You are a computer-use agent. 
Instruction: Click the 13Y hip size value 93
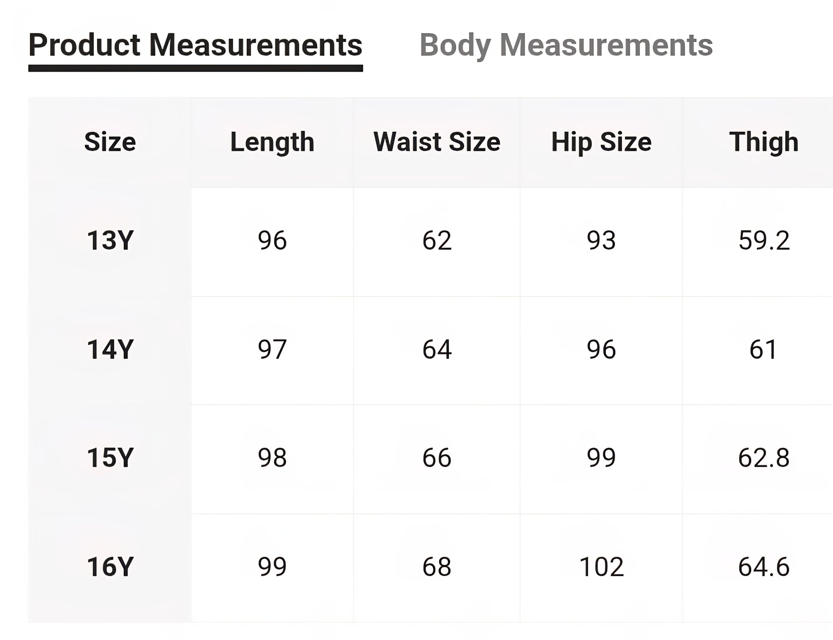[x=601, y=240]
